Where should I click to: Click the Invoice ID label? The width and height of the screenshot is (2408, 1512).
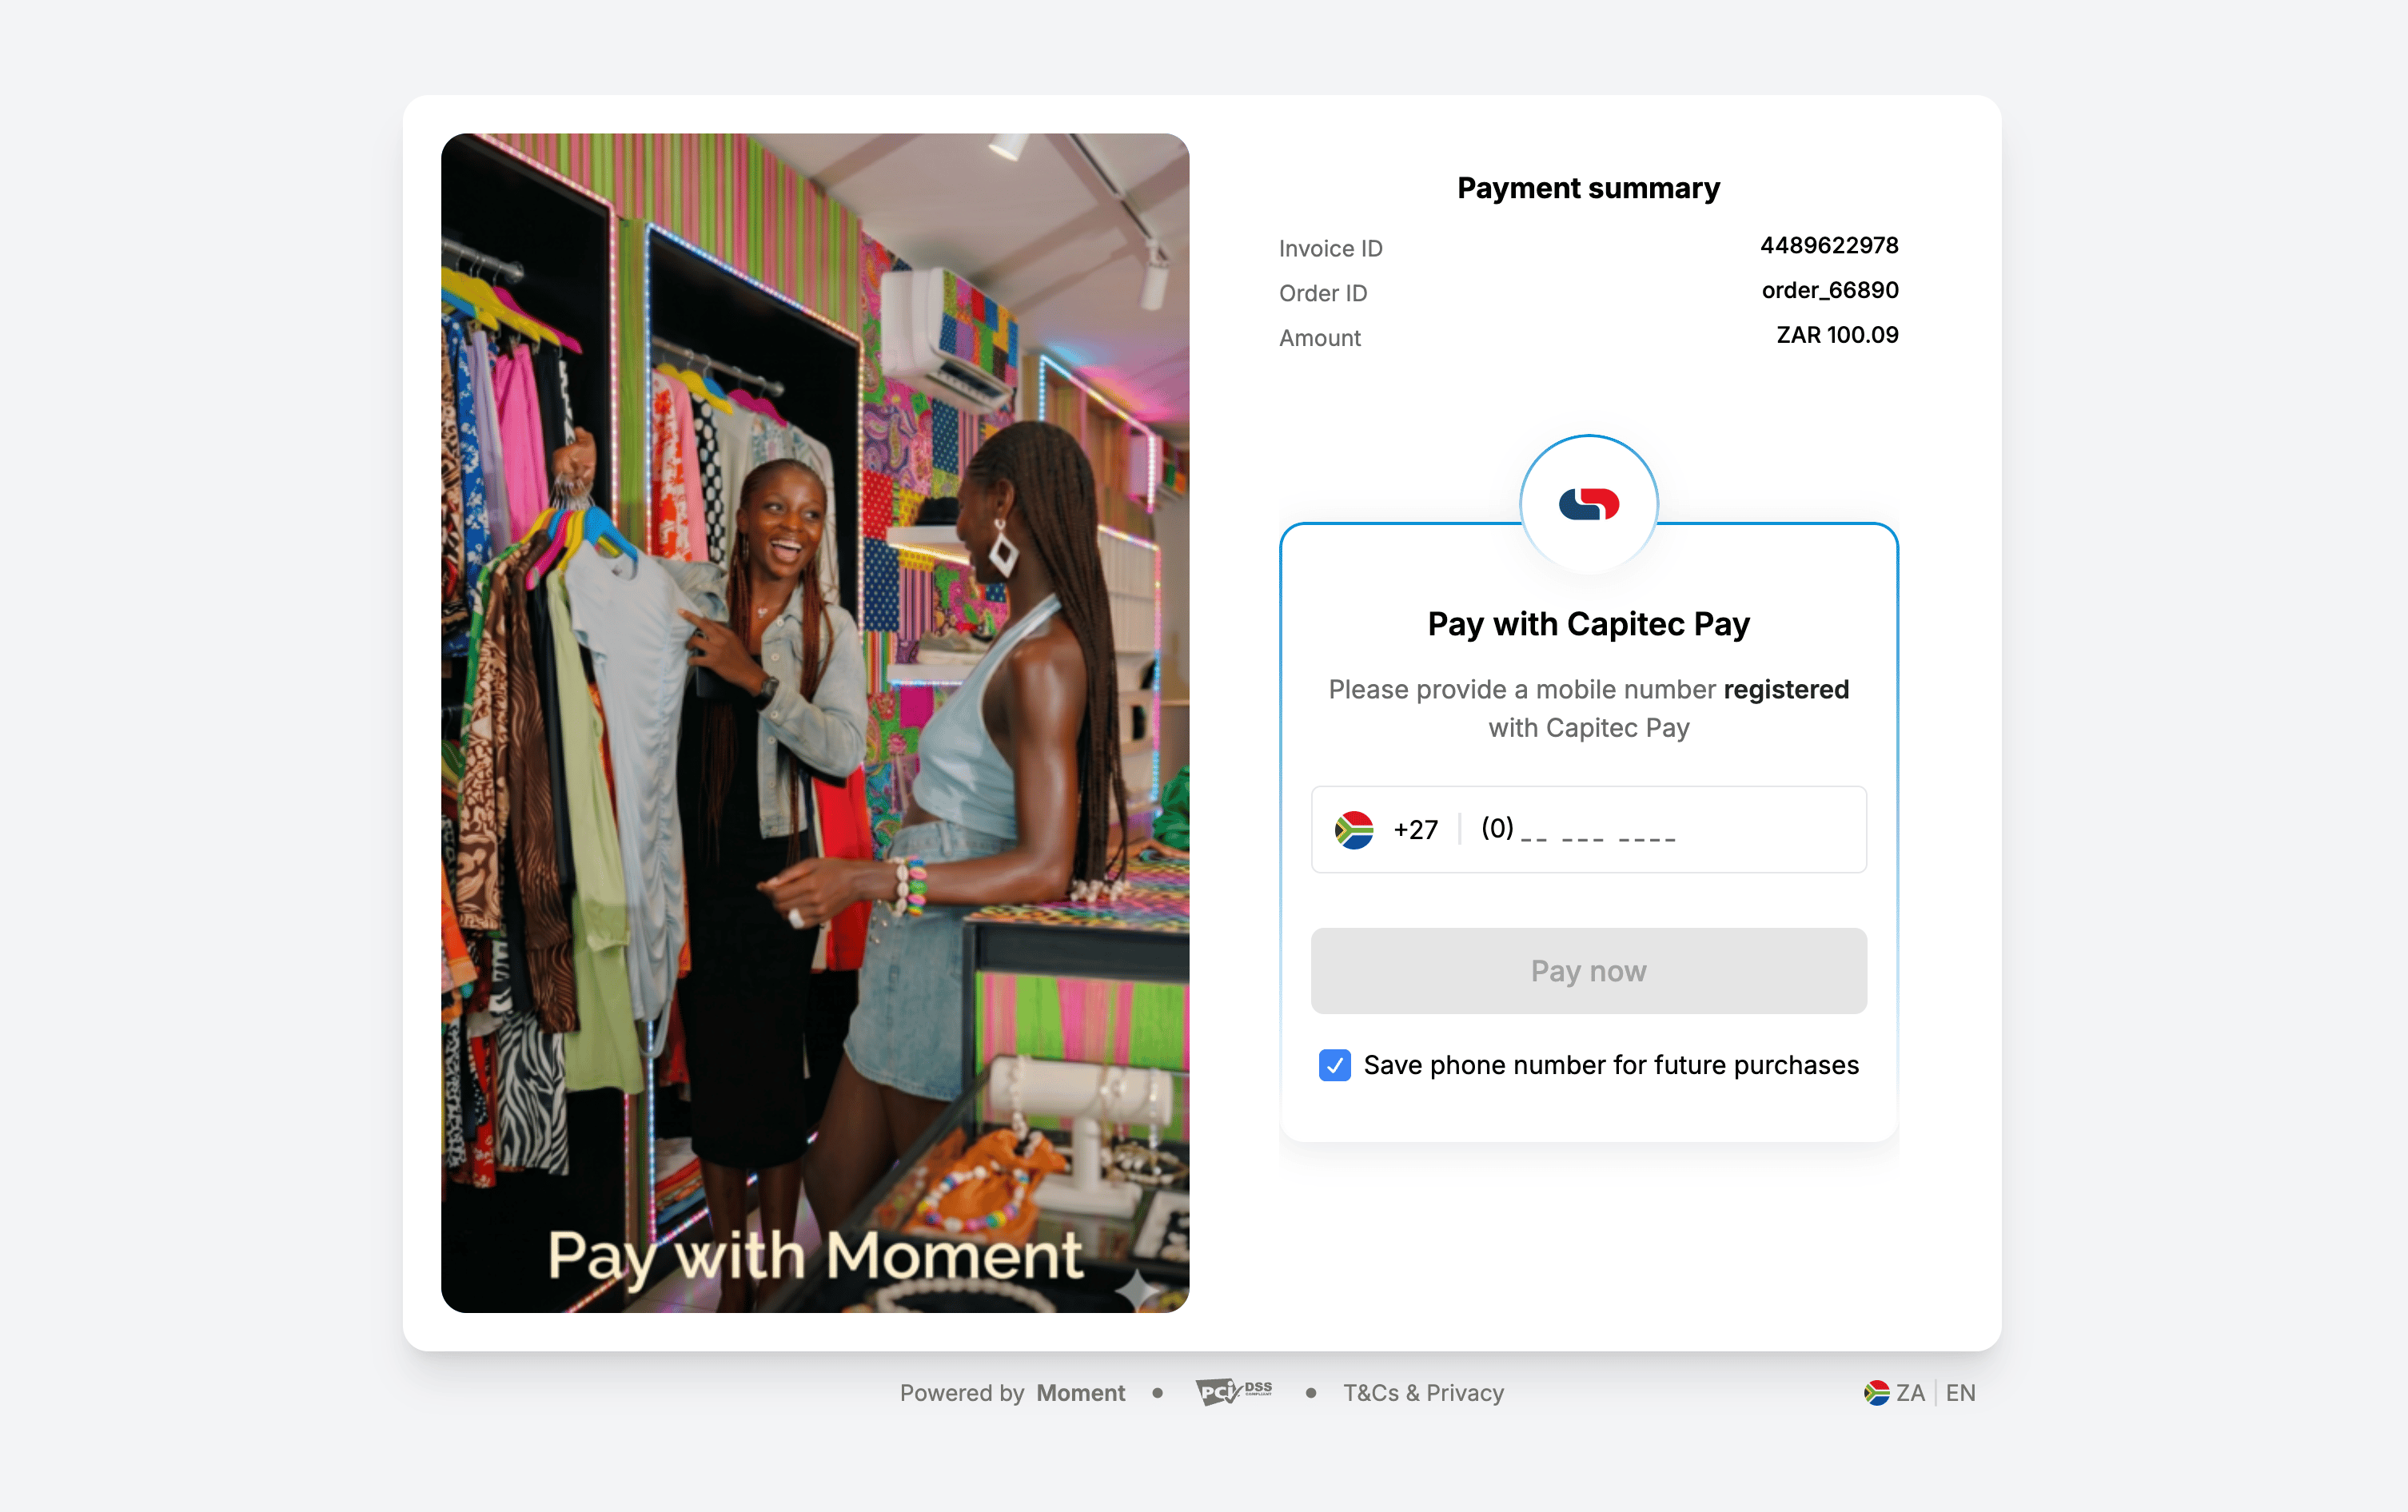(x=1330, y=248)
